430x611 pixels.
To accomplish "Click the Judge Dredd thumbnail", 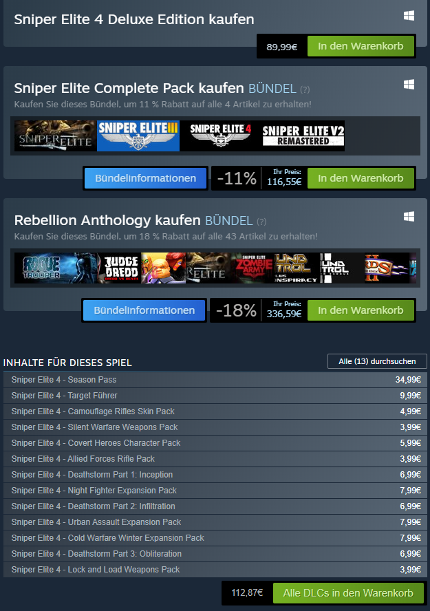I will coord(119,268).
